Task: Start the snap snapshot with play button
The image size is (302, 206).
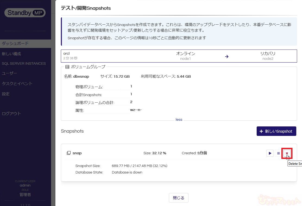Action: click(270, 153)
